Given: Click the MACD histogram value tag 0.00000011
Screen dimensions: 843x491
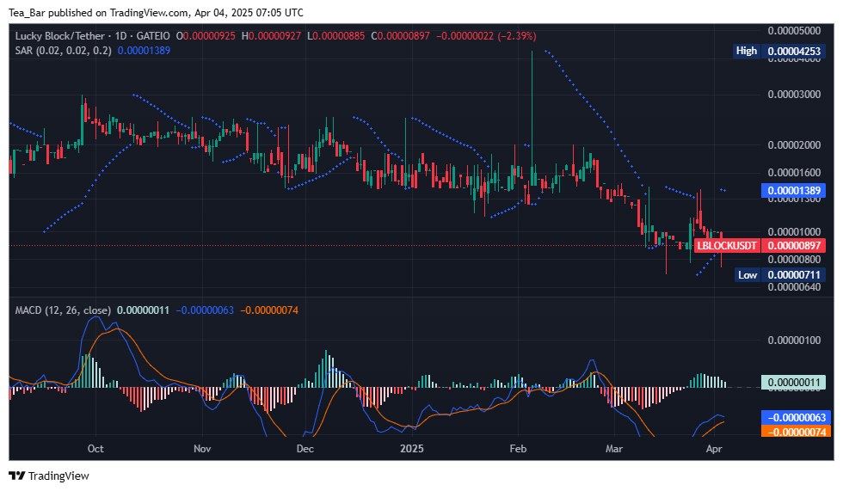Looking at the screenshot, I should 793,383.
